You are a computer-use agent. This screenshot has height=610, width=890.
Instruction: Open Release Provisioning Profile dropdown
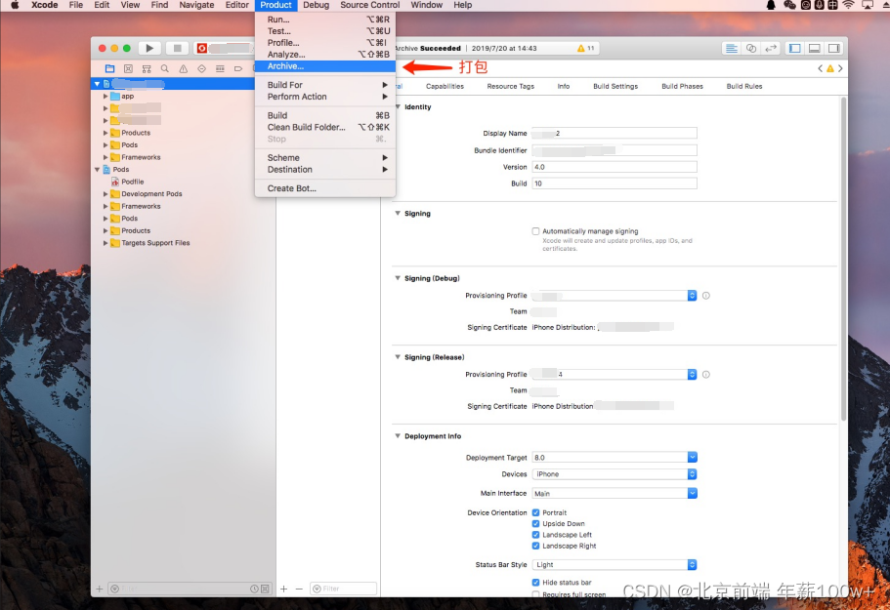tap(615, 375)
